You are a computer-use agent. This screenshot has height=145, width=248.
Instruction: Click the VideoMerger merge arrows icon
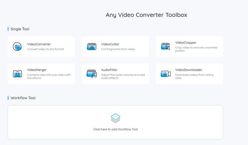click(17, 74)
